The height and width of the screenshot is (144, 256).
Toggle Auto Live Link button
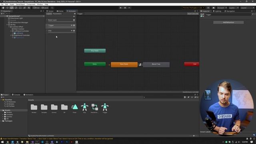click(x=193, y=14)
